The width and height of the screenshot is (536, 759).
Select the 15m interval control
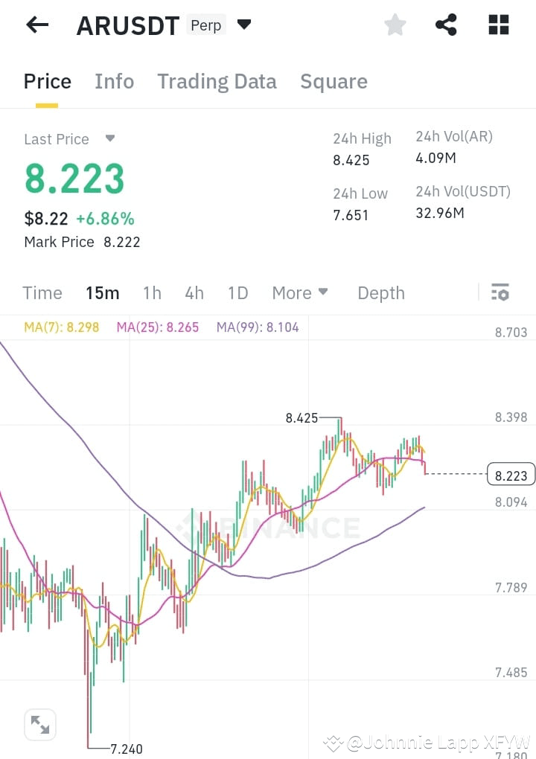pyautogui.click(x=102, y=293)
